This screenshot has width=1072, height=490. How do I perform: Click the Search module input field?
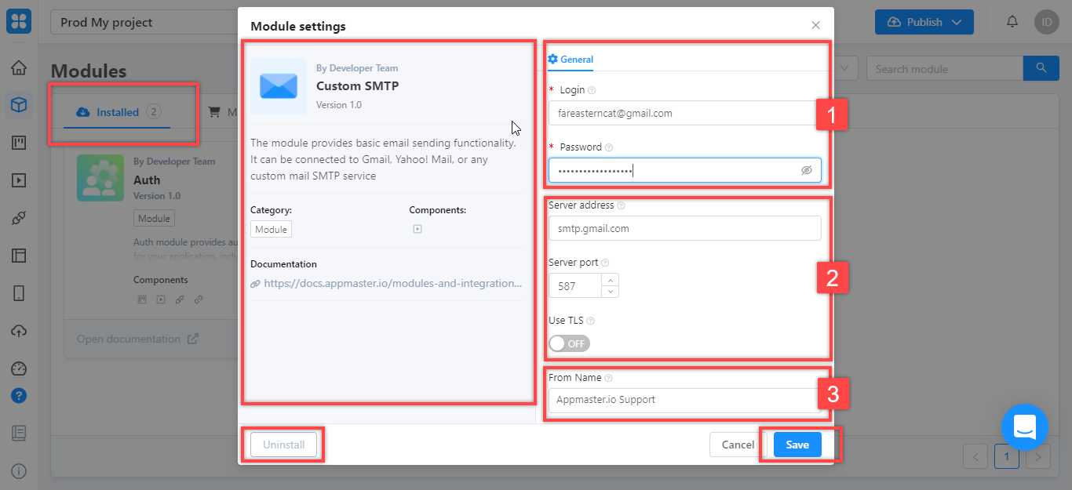coord(942,68)
